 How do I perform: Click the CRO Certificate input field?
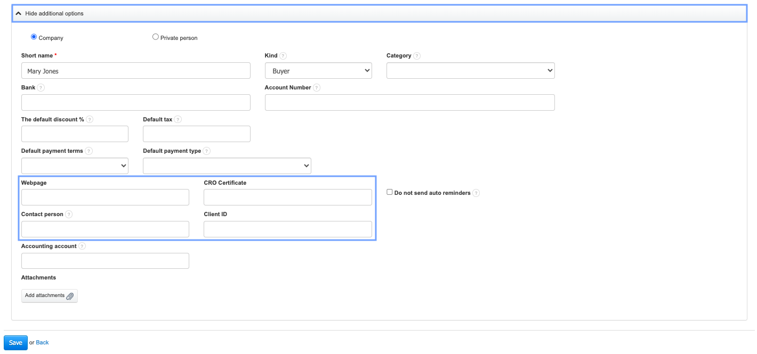tap(287, 197)
